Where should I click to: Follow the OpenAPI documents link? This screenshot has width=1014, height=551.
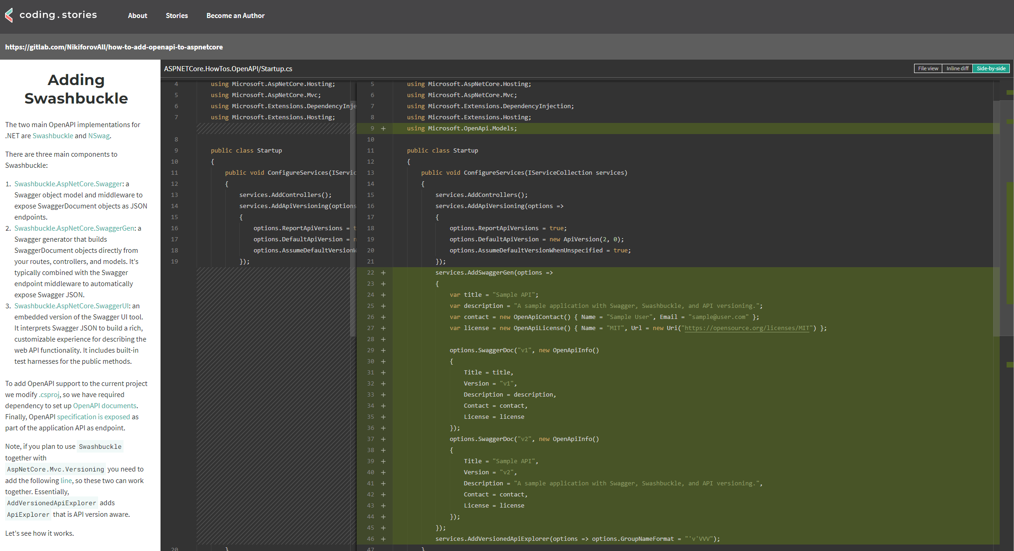pos(105,406)
